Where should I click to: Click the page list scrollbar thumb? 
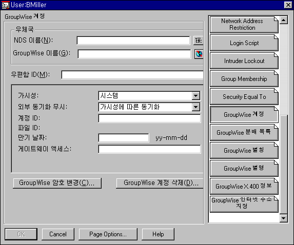point(284,165)
